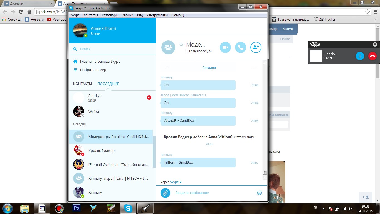Image resolution: width=380 pixels, height=214 pixels.
Task: Hang up the Snorky~ call in the recent list
Action: (x=149, y=98)
